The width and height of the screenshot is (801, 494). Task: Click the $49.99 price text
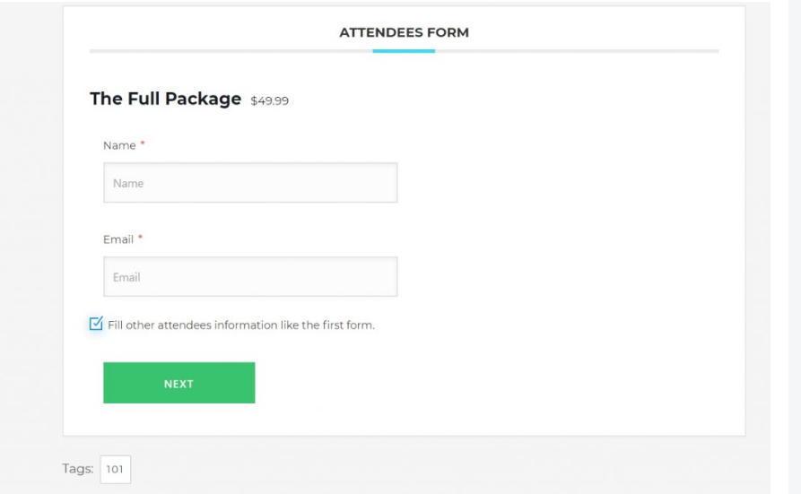270,100
